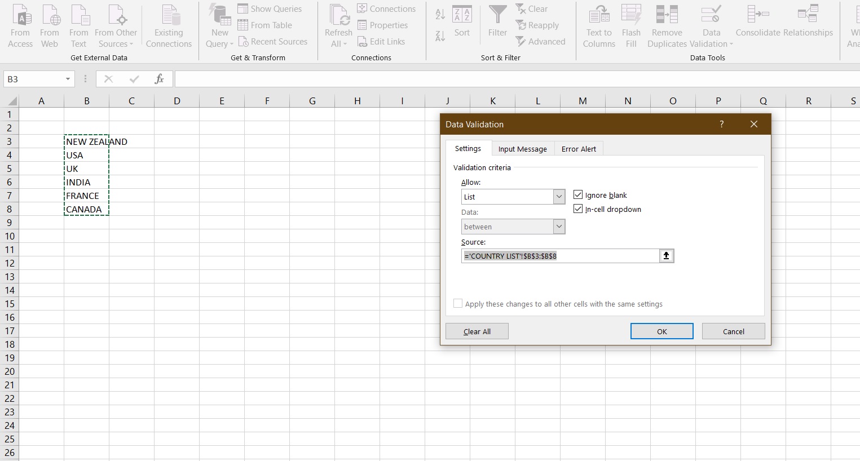Image resolution: width=860 pixels, height=461 pixels.
Task: Click Clear filter
Action: click(532, 9)
